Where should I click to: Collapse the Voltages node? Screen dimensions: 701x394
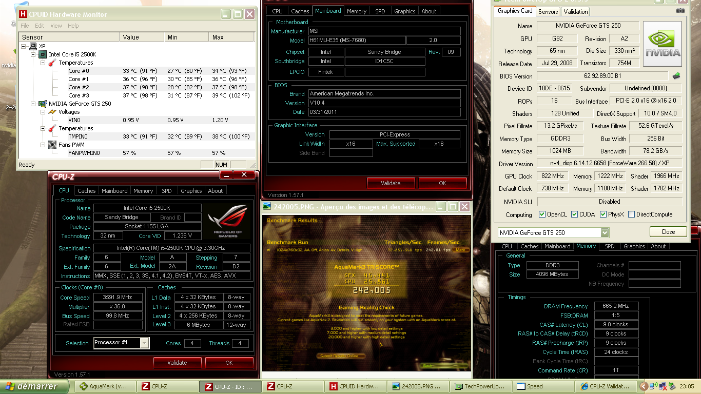click(x=43, y=112)
